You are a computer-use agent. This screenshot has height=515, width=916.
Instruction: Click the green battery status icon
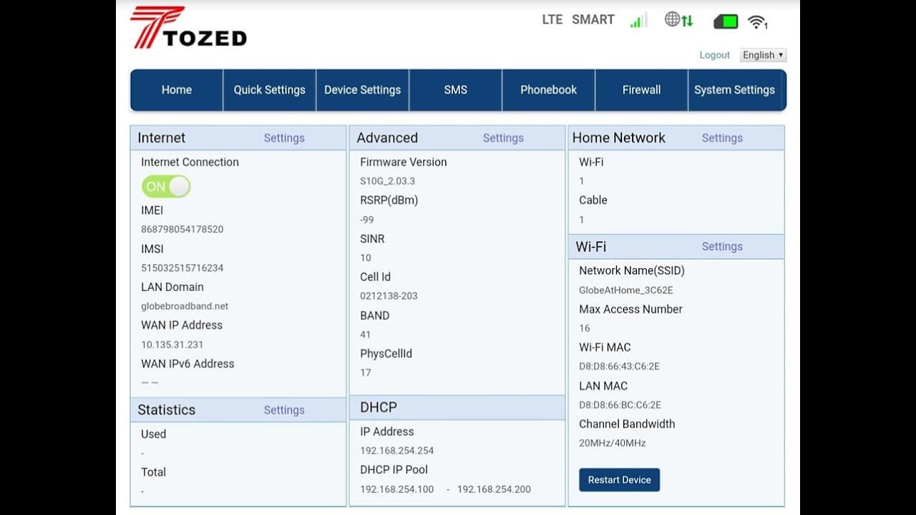pyautogui.click(x=726, y=21)
